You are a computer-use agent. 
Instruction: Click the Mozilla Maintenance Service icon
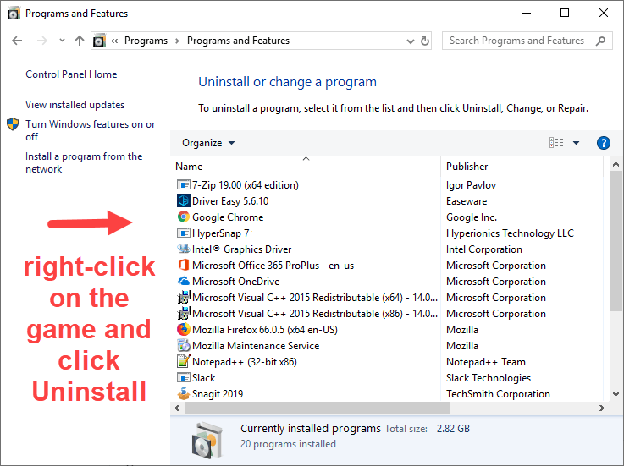(183, 346)
